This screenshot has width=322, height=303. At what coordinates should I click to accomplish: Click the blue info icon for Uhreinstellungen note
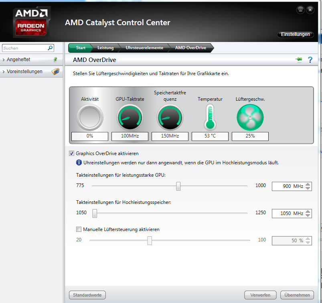tap(79, 163)
